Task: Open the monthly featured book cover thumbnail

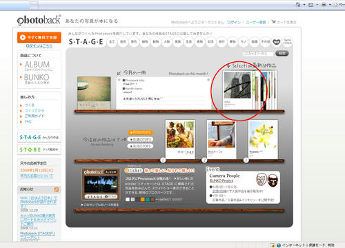Action: [94, 93]
